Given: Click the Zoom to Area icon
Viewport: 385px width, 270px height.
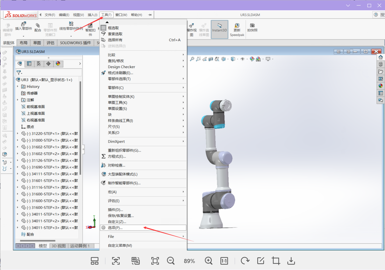Looking at the screenshot, I should (x=198, y=59).
